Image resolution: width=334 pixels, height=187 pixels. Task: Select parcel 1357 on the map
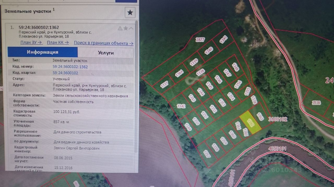pos(207,154)
